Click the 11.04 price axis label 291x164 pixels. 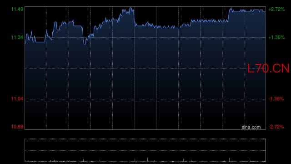click(17, 99)
